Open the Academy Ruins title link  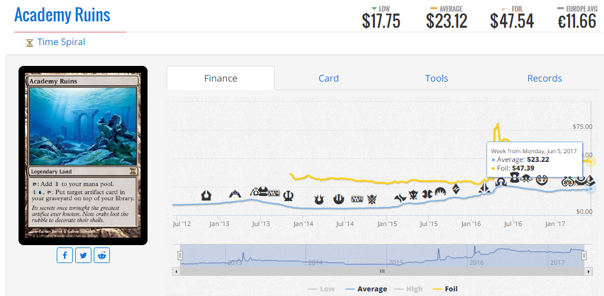tap(62, 14)
